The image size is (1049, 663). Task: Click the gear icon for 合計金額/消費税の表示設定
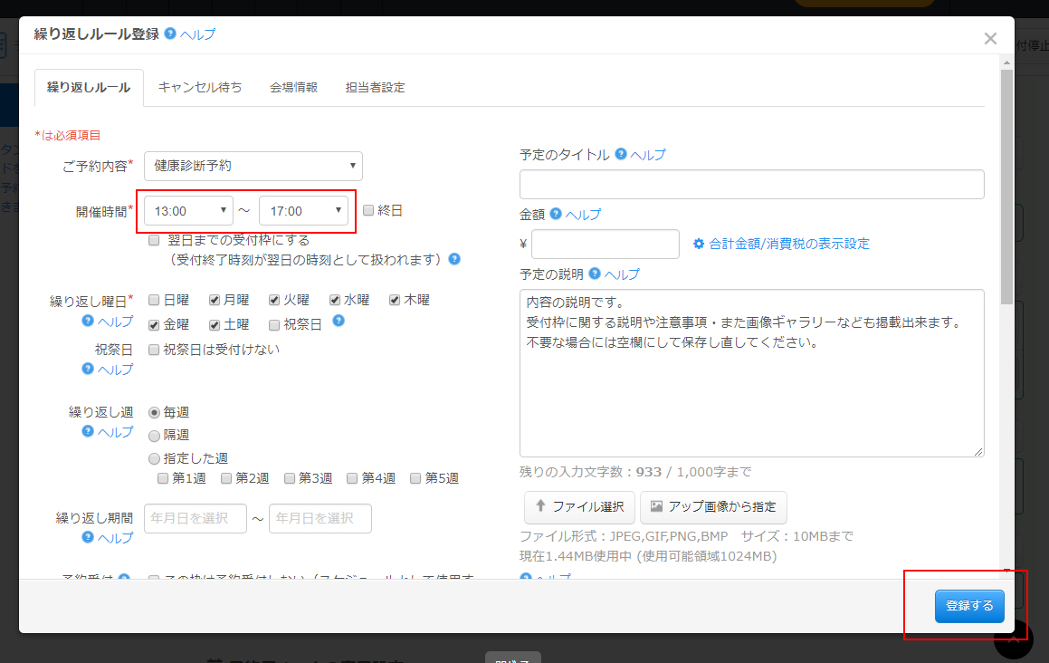tap(699, 244)
